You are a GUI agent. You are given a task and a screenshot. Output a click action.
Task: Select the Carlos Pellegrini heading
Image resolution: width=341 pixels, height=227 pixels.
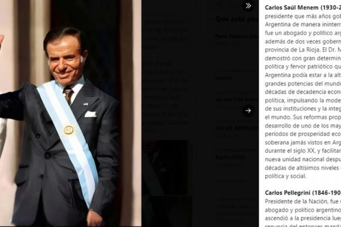303,193
